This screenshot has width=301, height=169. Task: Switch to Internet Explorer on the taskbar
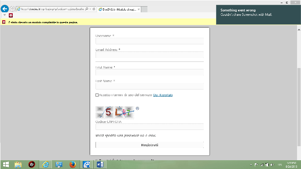[x=45, y=165]
